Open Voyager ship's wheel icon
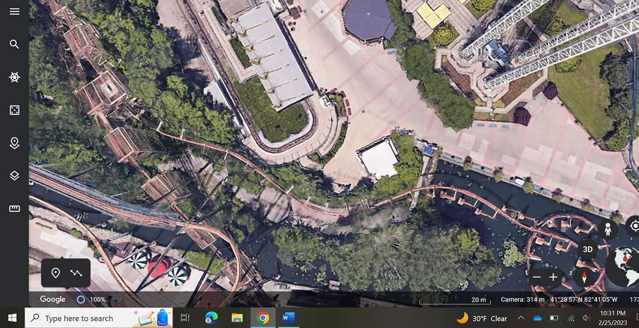This screenshot has height=328, width=639. point(14,77)
